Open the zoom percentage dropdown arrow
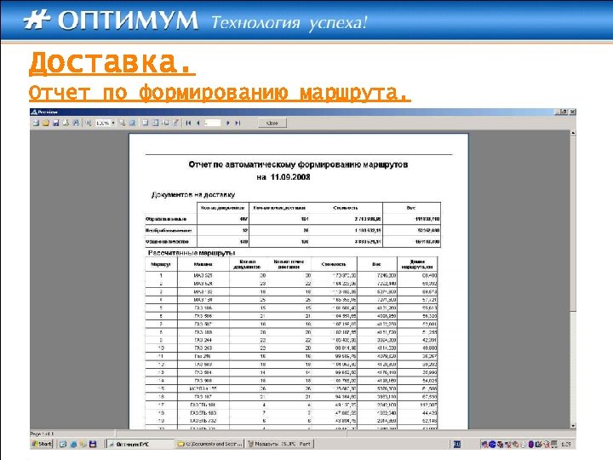Image resolution: width=613 pixels, height=460 pixels. point(113,123)
